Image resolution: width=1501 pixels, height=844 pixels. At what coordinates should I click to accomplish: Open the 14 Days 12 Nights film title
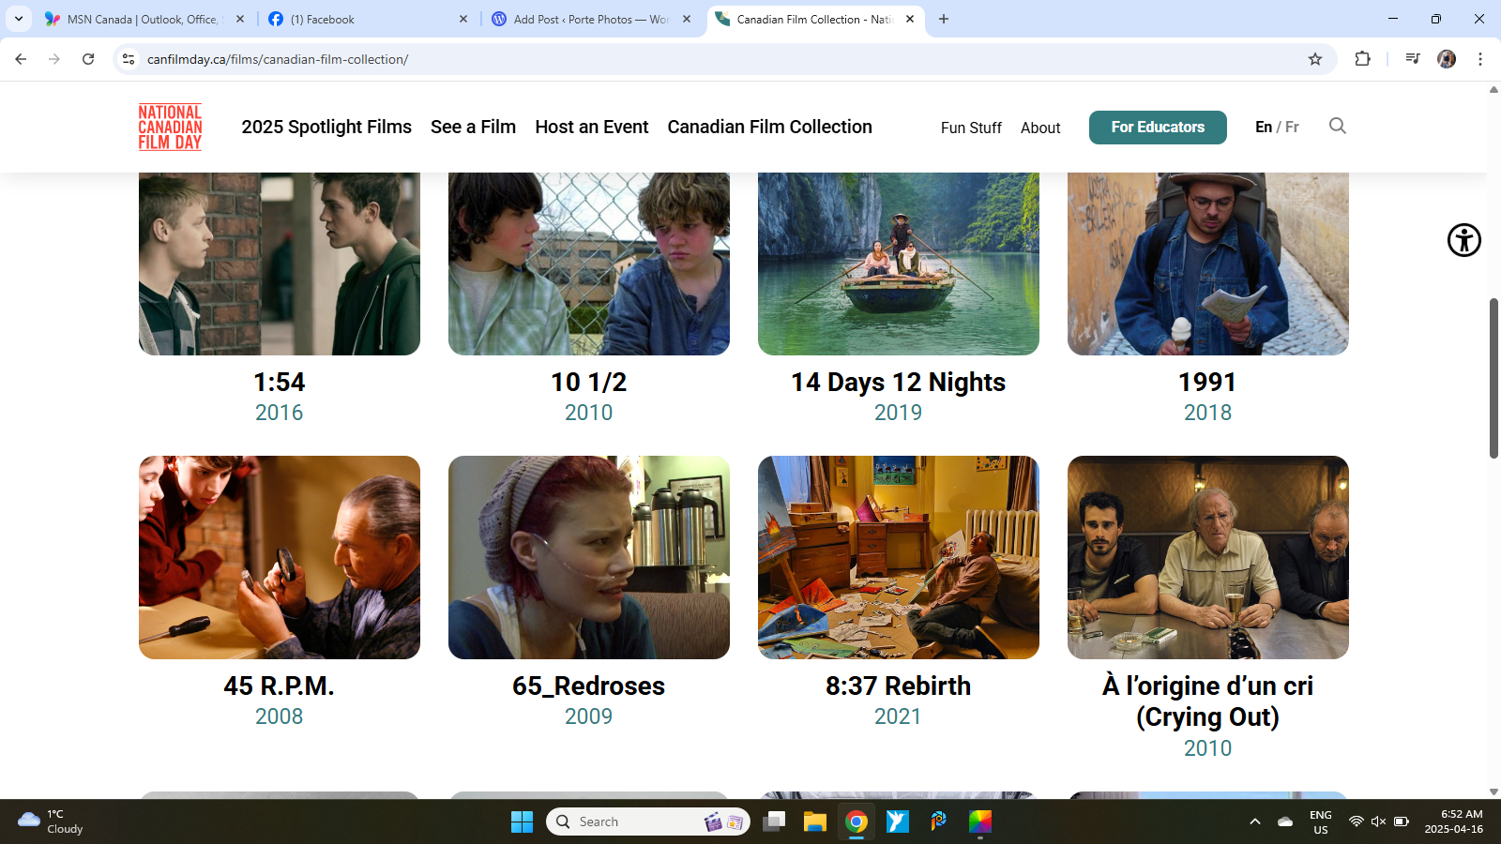point(898,383)
